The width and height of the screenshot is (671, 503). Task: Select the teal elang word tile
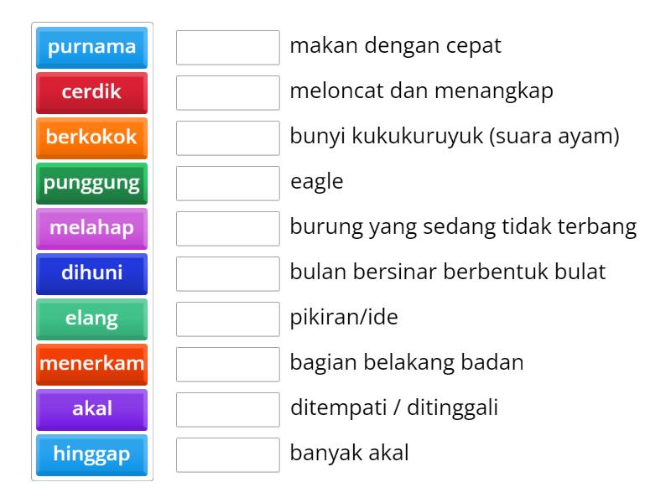point(91,319)
